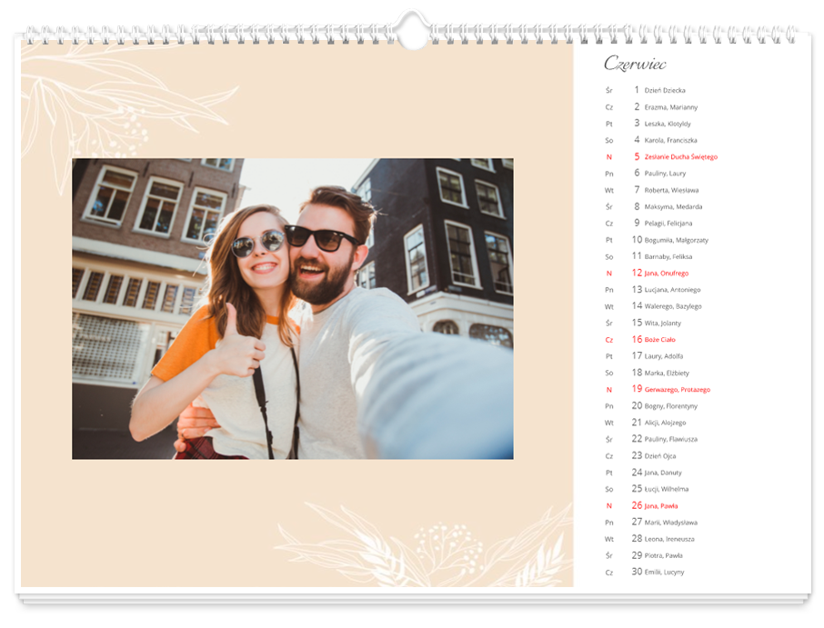Select day 1 Dzień Dziecka

[664, 91]
